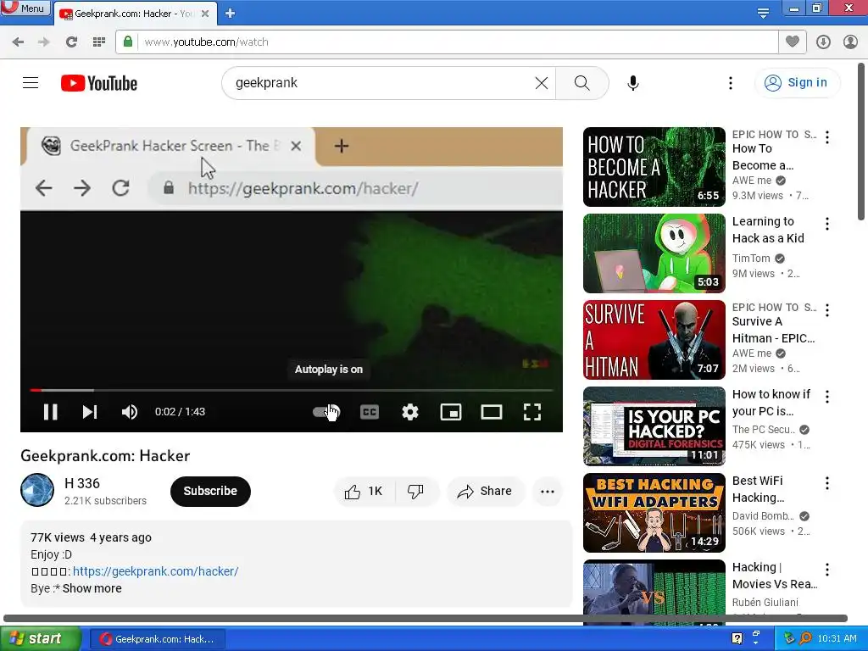Open the YouTube hamburger guide menu
This screenshot has height=651, width=868.
tap(31, 83)
